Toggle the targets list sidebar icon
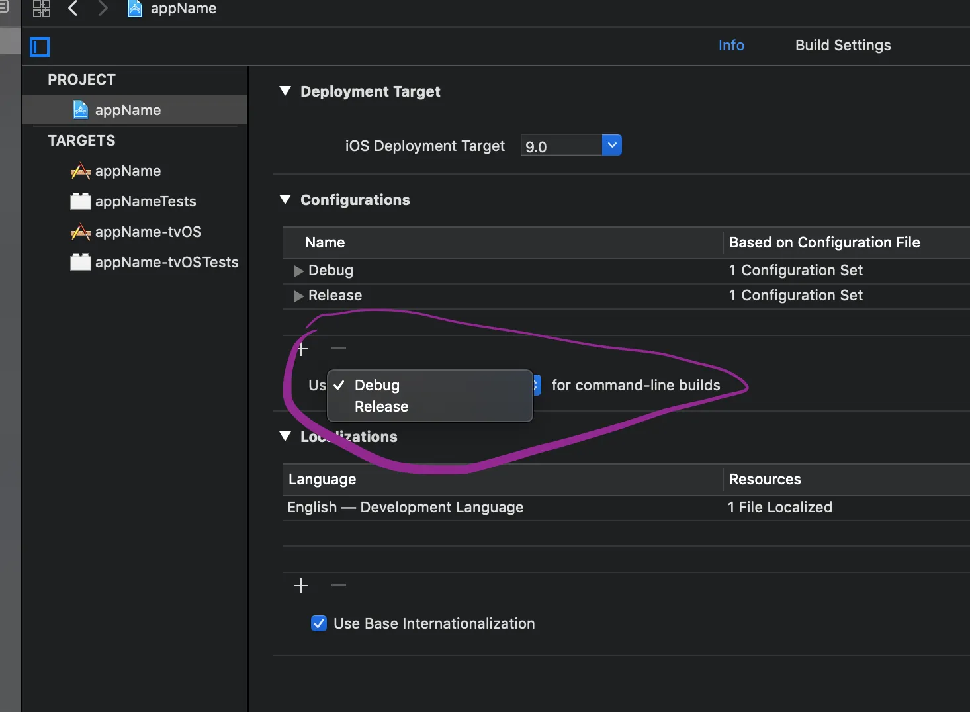This screenshot has width=970, height=712. tap(40, 47)
